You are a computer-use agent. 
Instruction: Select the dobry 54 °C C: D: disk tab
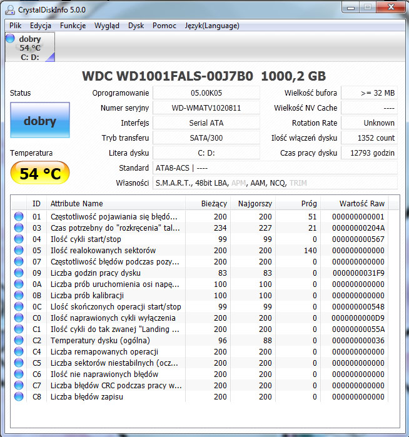pyautogui.click(x=30, y=48)
